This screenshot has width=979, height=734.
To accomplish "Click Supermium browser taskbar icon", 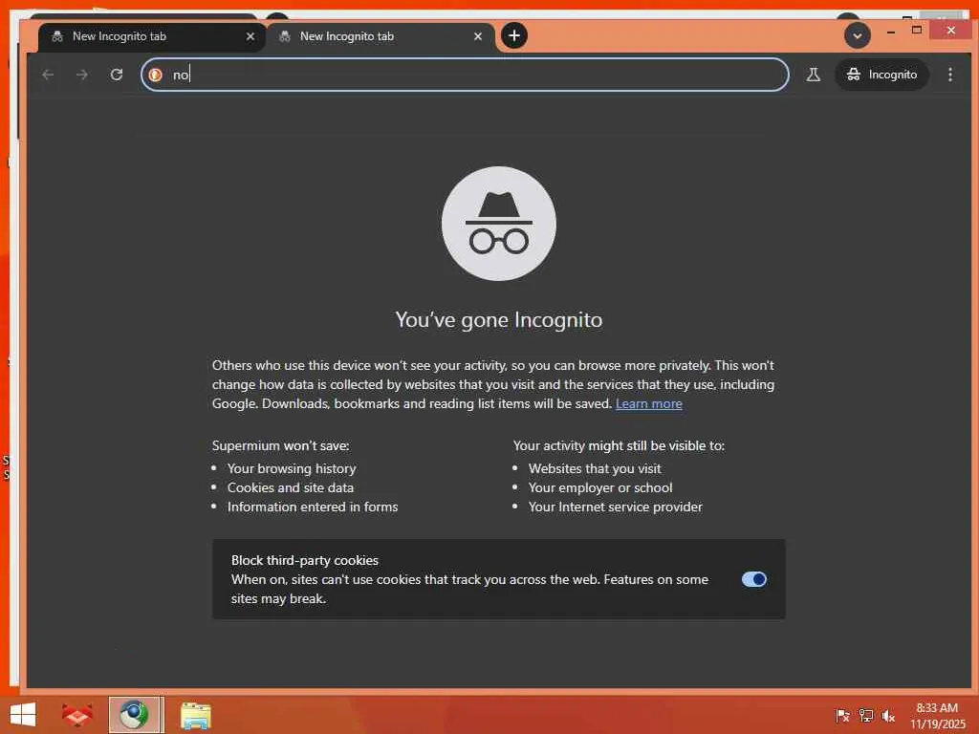I will pyautogui.click(x=134, y=715).
